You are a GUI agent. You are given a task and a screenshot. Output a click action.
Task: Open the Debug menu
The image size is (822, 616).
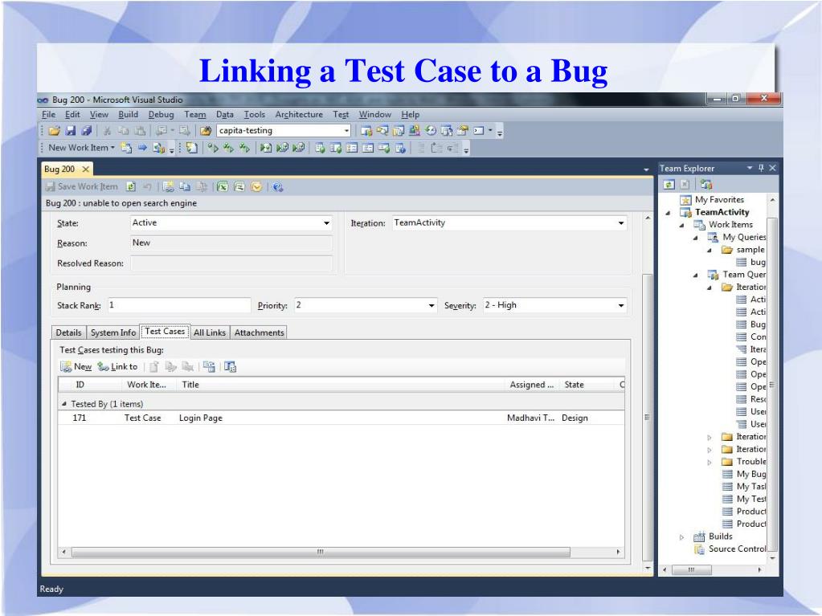click(x=161, y=114)
